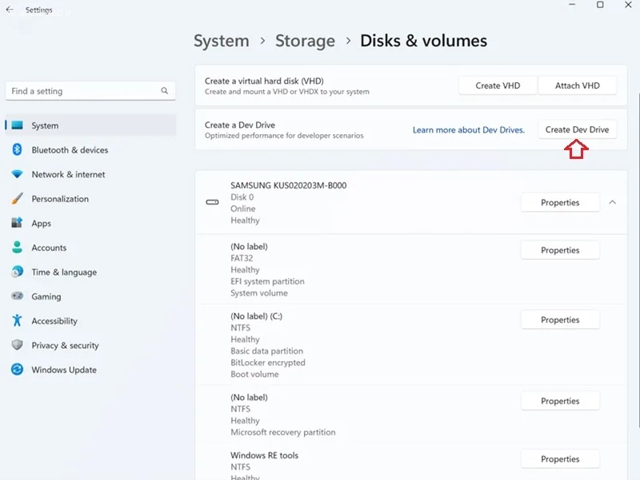Click the Time & language globe icon

(17, 272)
